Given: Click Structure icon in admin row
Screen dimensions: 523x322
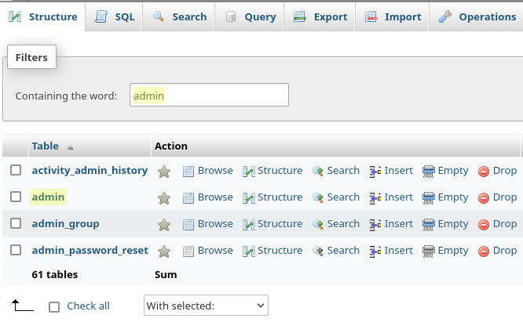Looking at the screenshot, I should 249,198.
